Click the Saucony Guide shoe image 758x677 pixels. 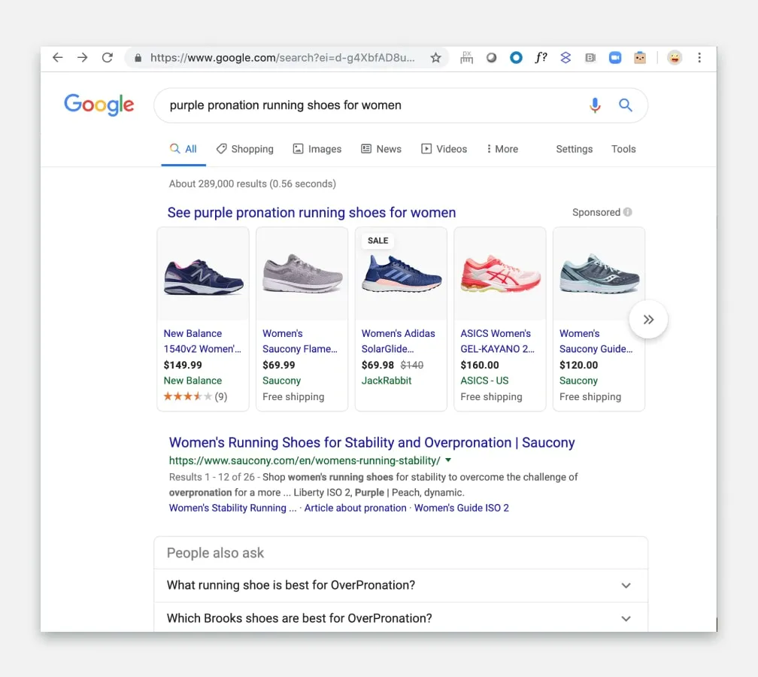click(599, 274)
